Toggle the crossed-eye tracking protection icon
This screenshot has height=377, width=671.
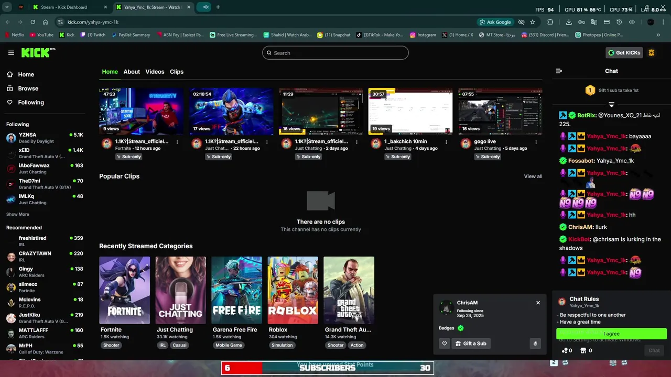[521, 22]
